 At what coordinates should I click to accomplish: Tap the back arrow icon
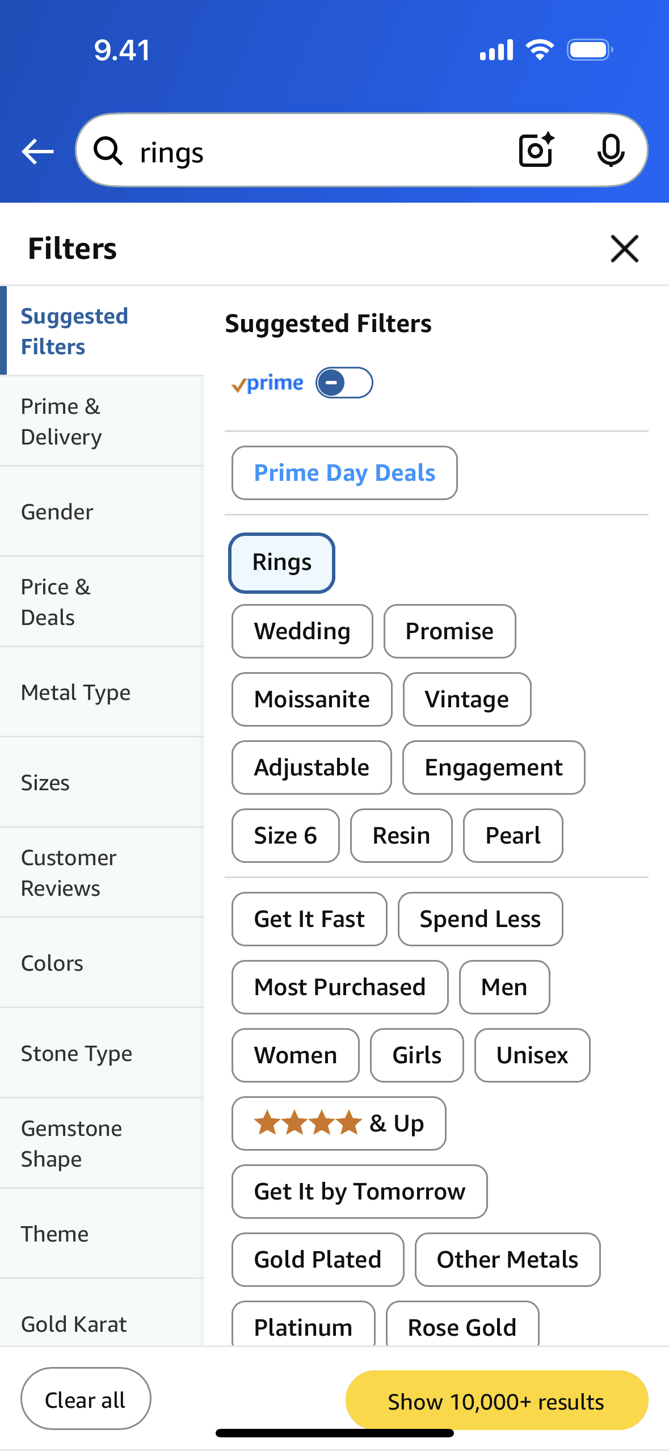click(x=37, y=152)
